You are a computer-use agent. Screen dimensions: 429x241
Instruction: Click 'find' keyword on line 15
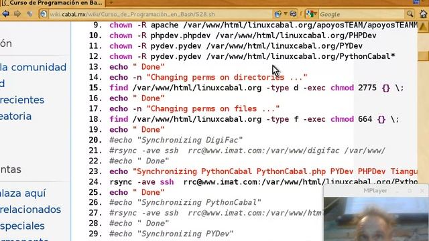coord(119,88)
